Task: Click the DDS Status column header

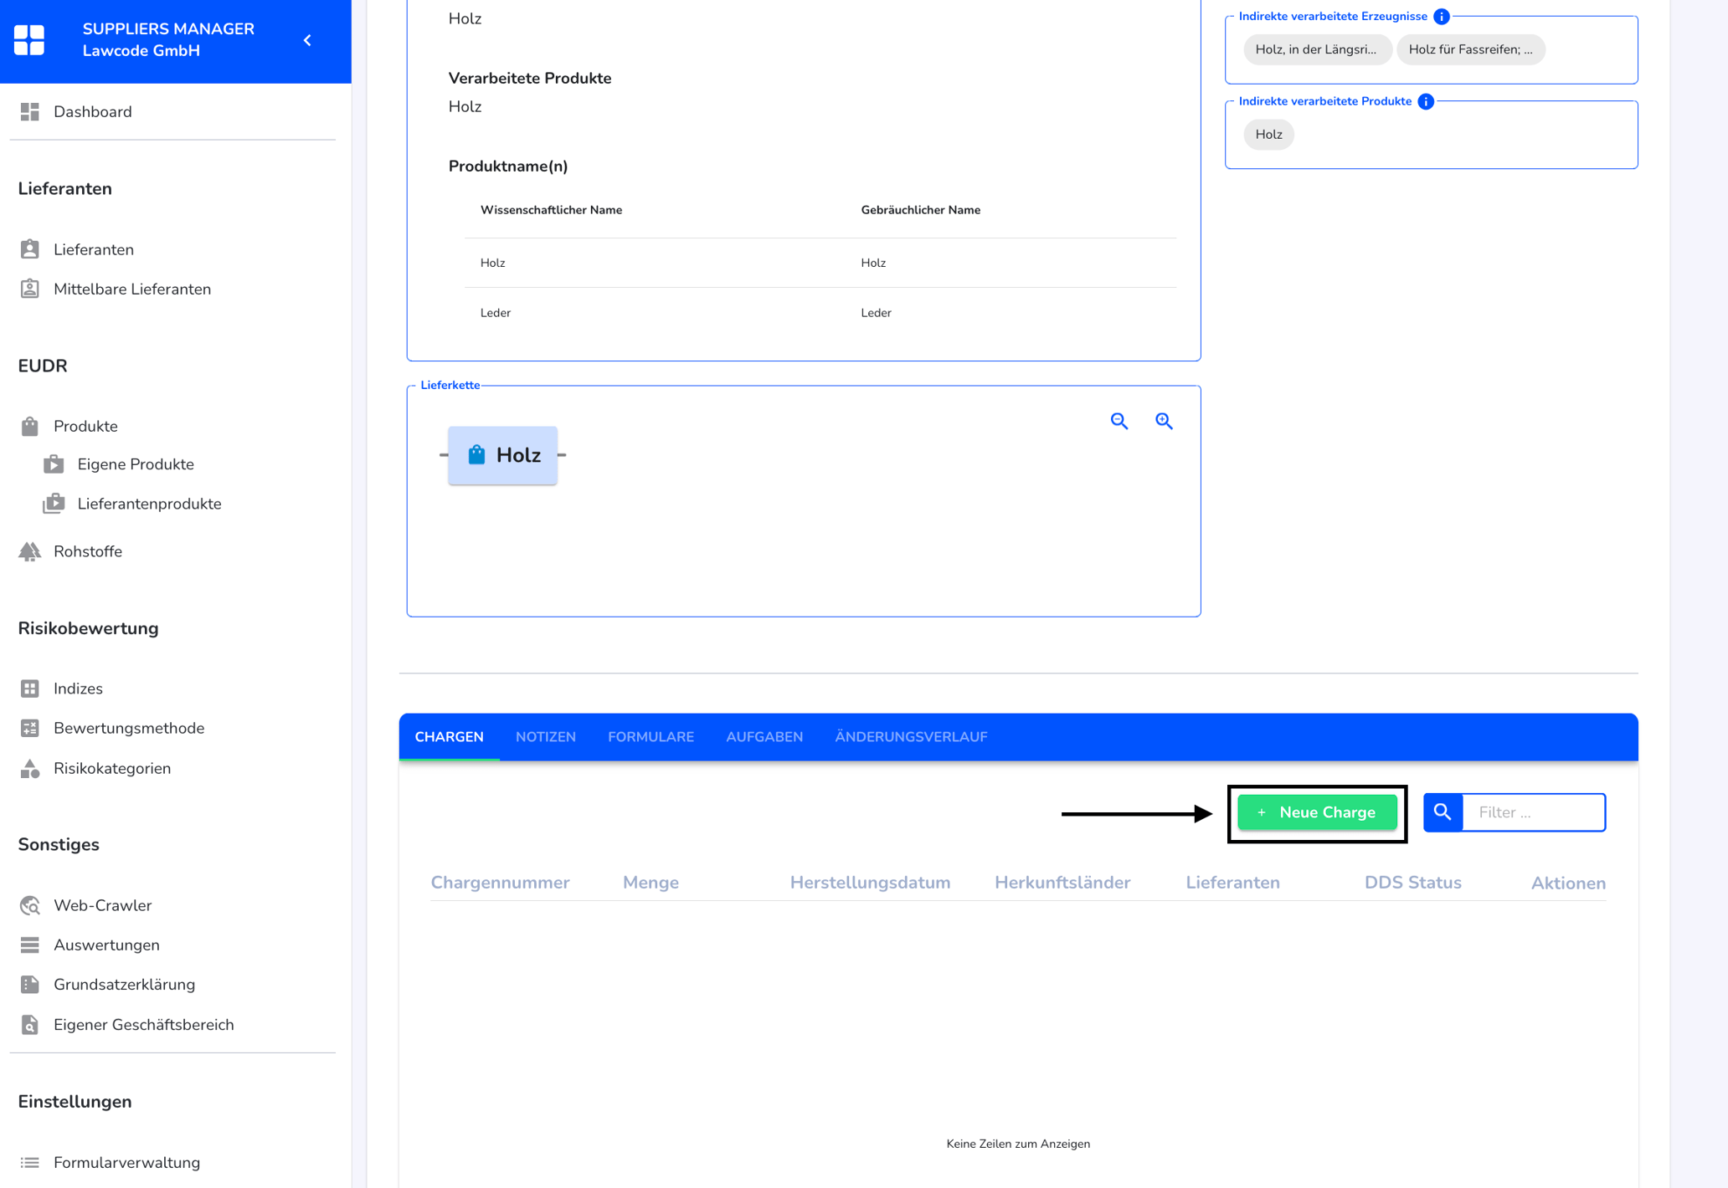Action: click(x=1412, y=883)
